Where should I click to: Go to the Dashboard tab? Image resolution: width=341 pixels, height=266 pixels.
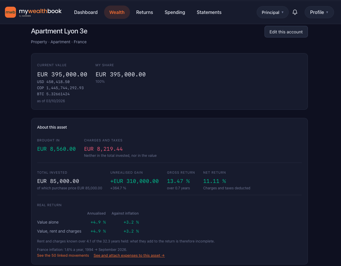86,12
